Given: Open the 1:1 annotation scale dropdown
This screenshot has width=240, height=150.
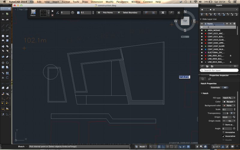Looking at the screenshot, I should (217, 146).
